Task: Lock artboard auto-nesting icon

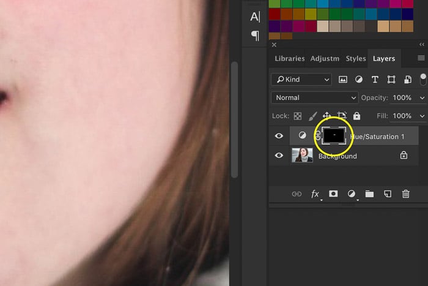Action: tap(342, 116)
